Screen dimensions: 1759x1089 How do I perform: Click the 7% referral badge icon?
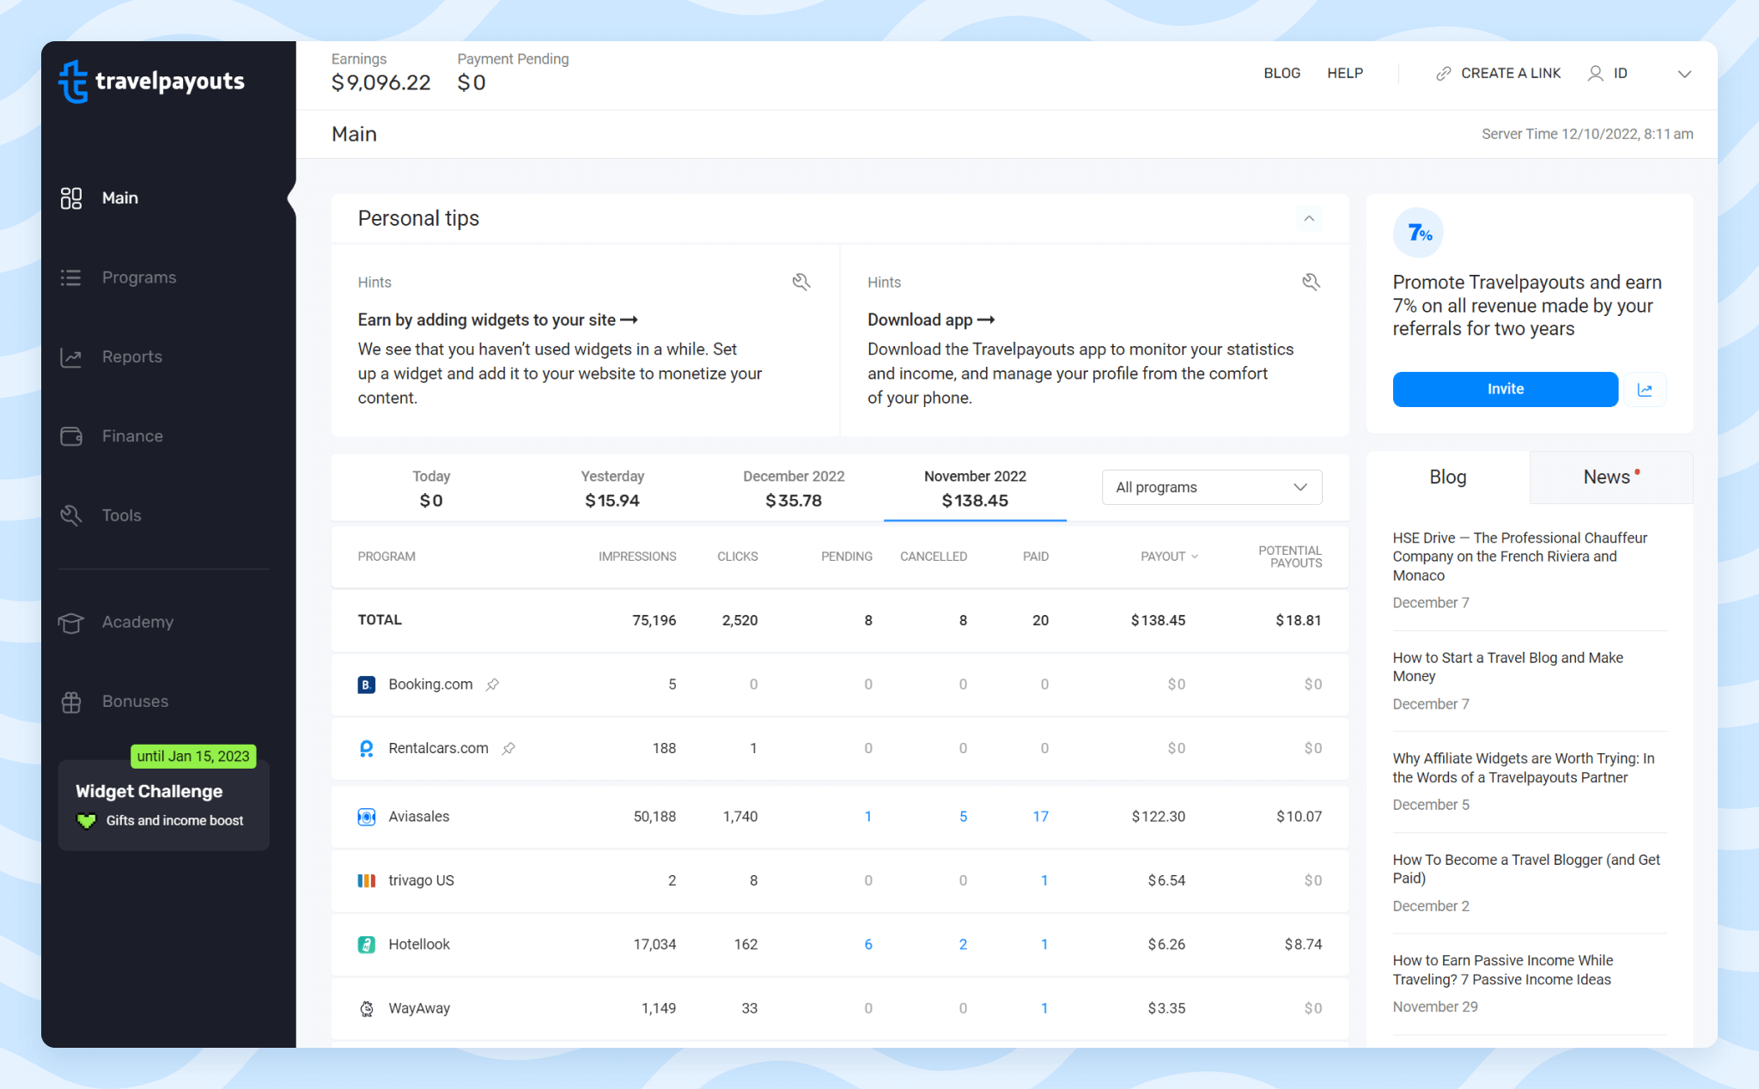[x=1419, y=233]
